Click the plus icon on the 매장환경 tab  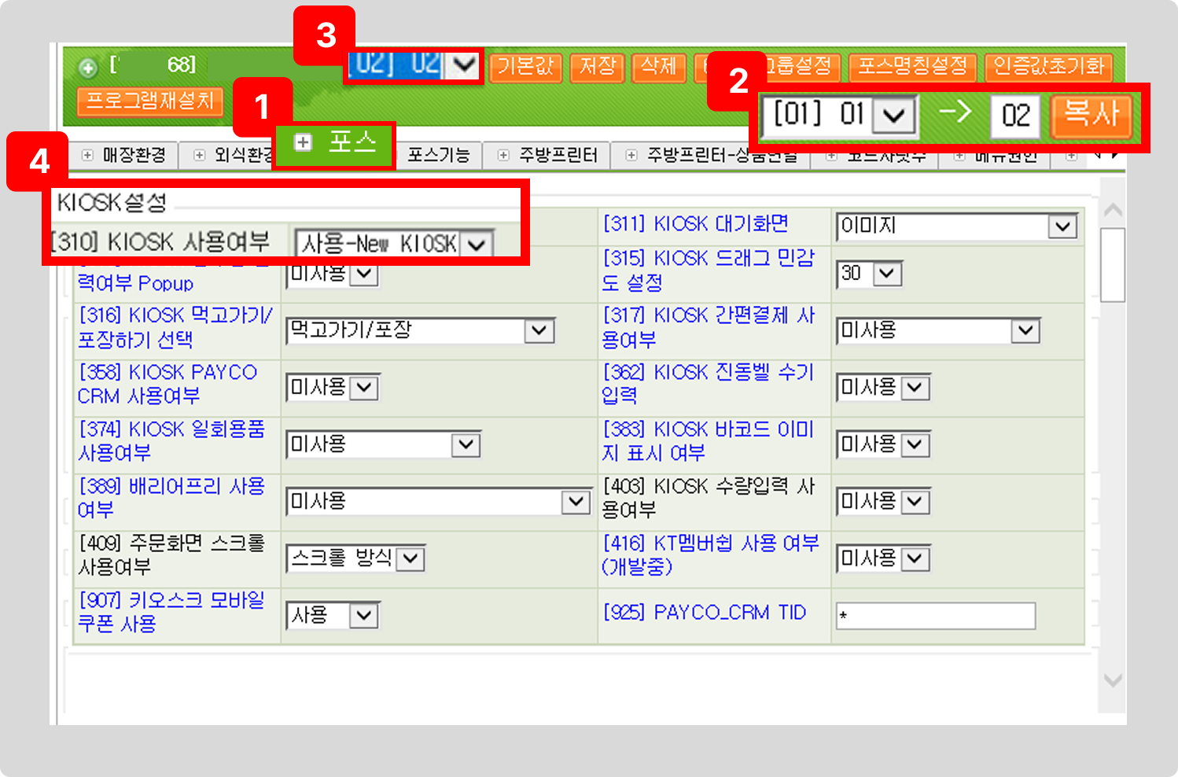[x=87, y=156]
